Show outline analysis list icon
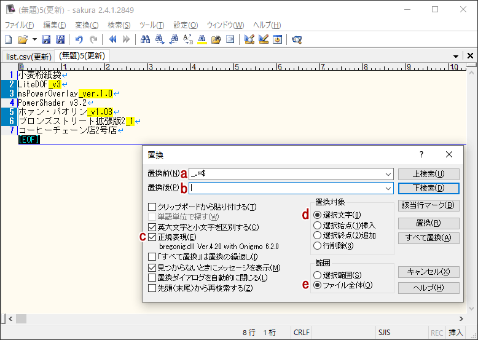 click(230, 39)
